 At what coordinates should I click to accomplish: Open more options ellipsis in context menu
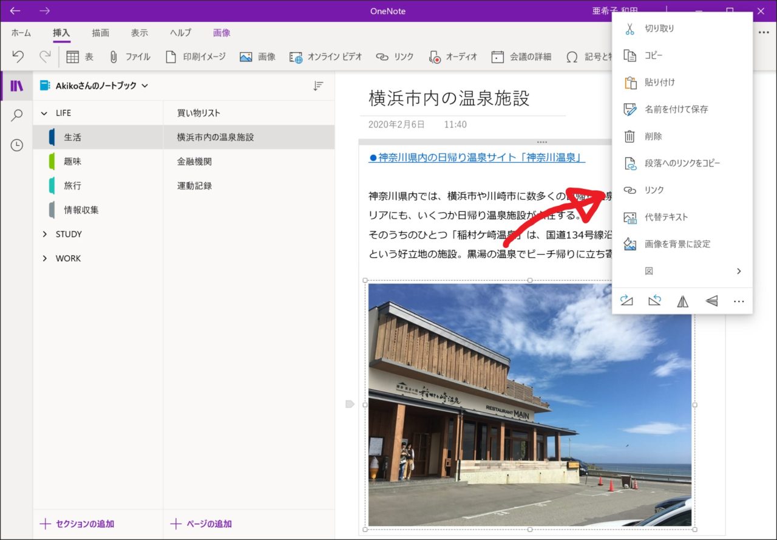coord(738,301)
